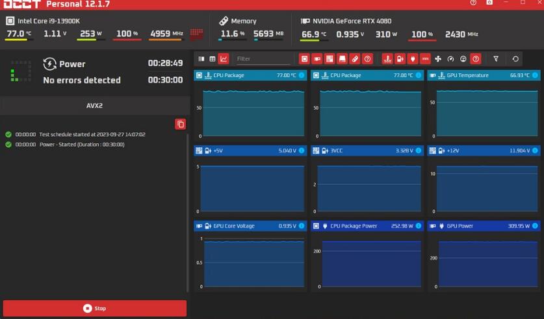Click the 'No errors detected' status text
544x319 pixels.
(82, 80)
